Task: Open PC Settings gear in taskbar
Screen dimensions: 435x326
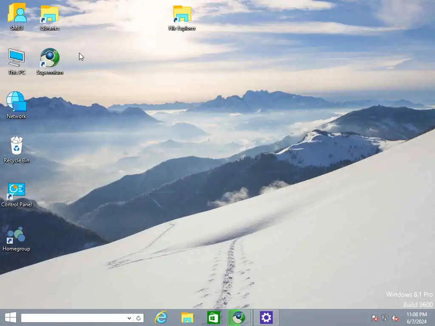Action: [x=266, y=318]
